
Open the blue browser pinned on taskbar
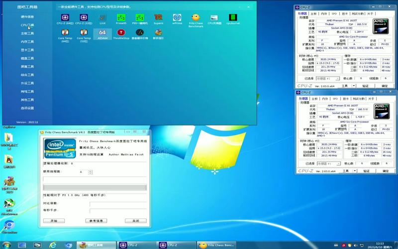68,245
